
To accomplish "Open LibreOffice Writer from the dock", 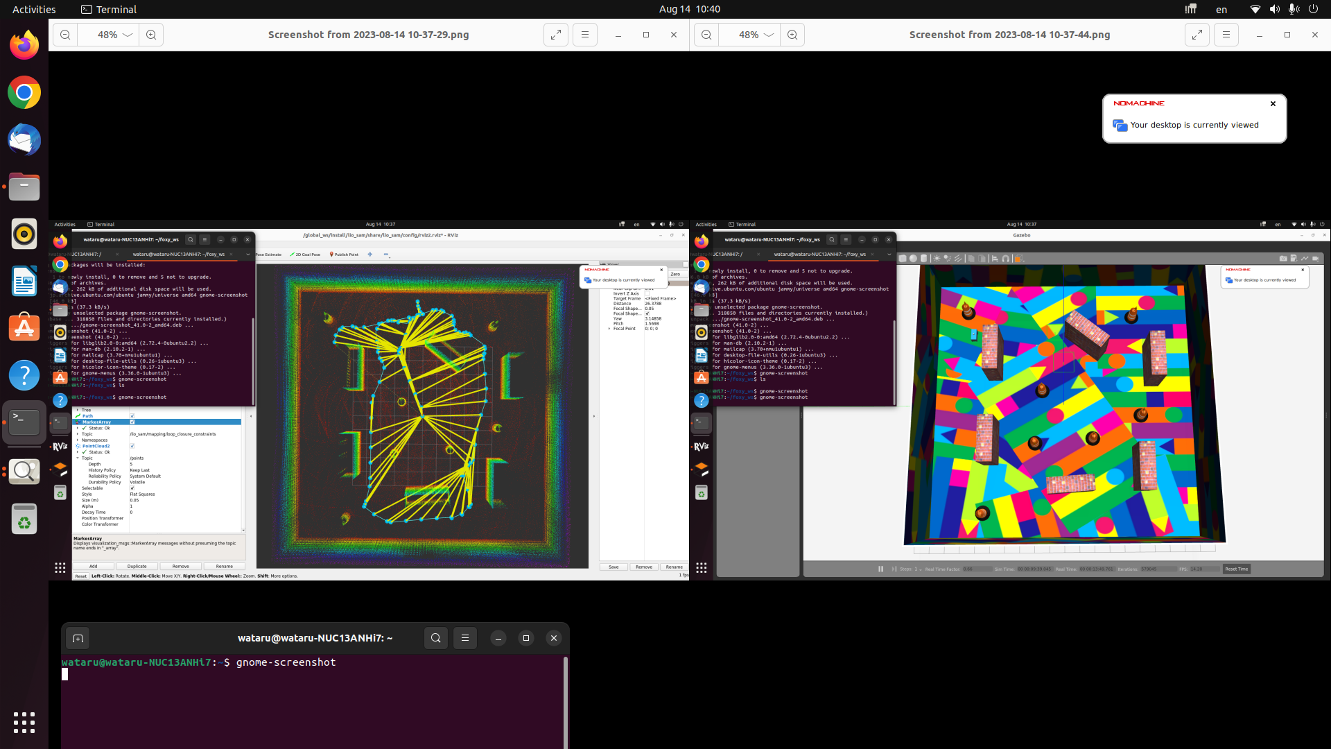I will coord(24,281).
